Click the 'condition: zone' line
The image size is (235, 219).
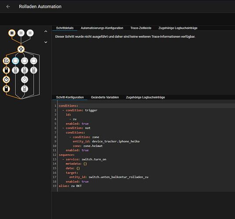pos(84,137)
